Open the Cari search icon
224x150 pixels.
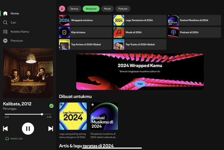5,22
